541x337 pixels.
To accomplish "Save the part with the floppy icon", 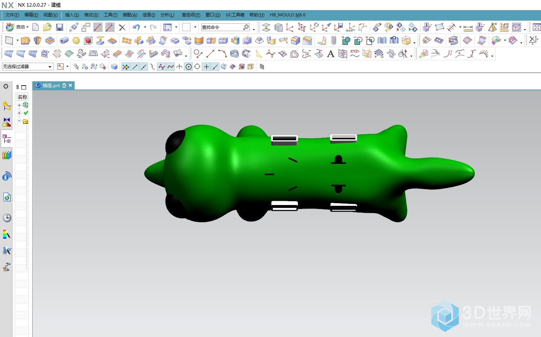I will 59,27.
